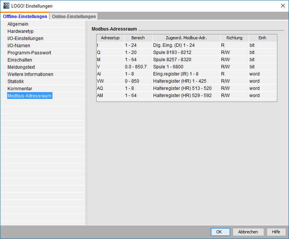Image resolution: width=289 pixels, height=239 pixels.
Task: Click the LOGO! application icon in title bar
Action: 6,6
